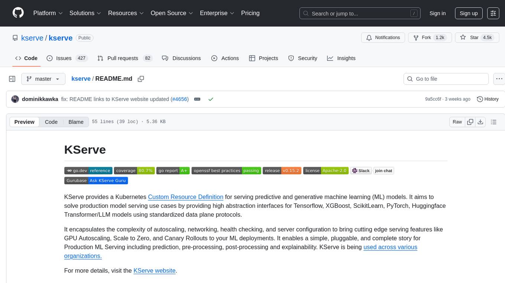
Task: Open the Ask KServe Guru badge
Action: coord(96,181)
